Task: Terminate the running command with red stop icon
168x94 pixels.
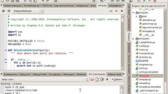Action: click(x=92, y=79)
